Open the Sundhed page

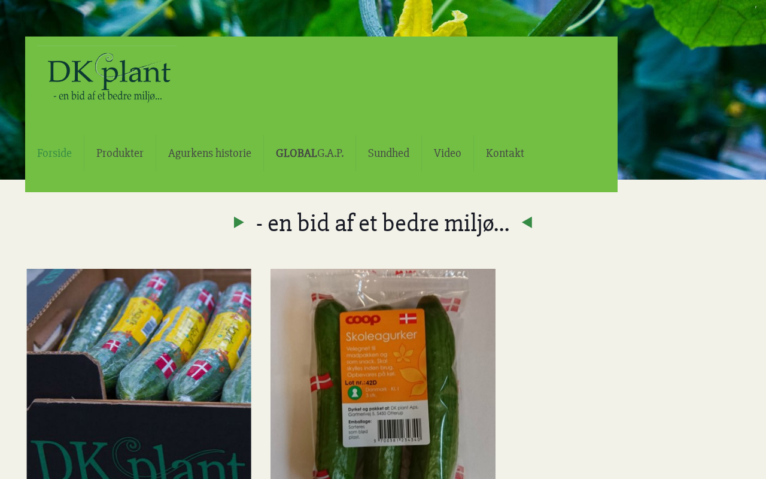coord(388,153)
